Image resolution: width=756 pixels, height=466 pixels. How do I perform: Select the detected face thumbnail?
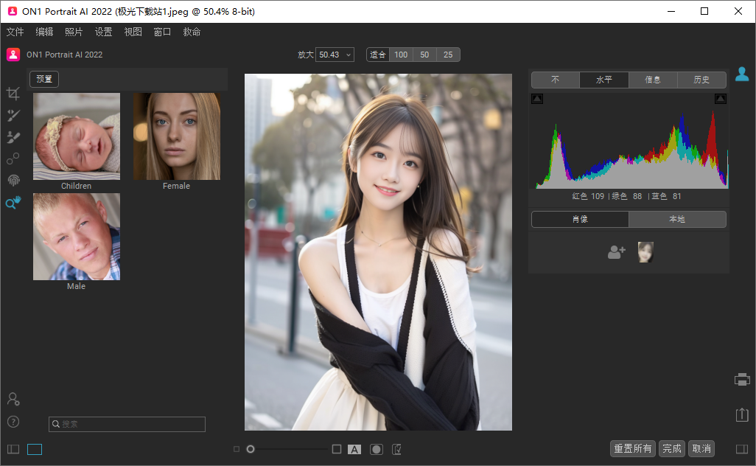645,252
